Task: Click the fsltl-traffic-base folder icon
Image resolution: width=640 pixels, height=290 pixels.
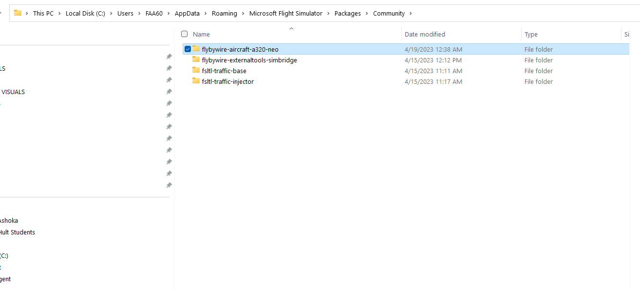Action: pyautogui.click(x=196, y=70)
